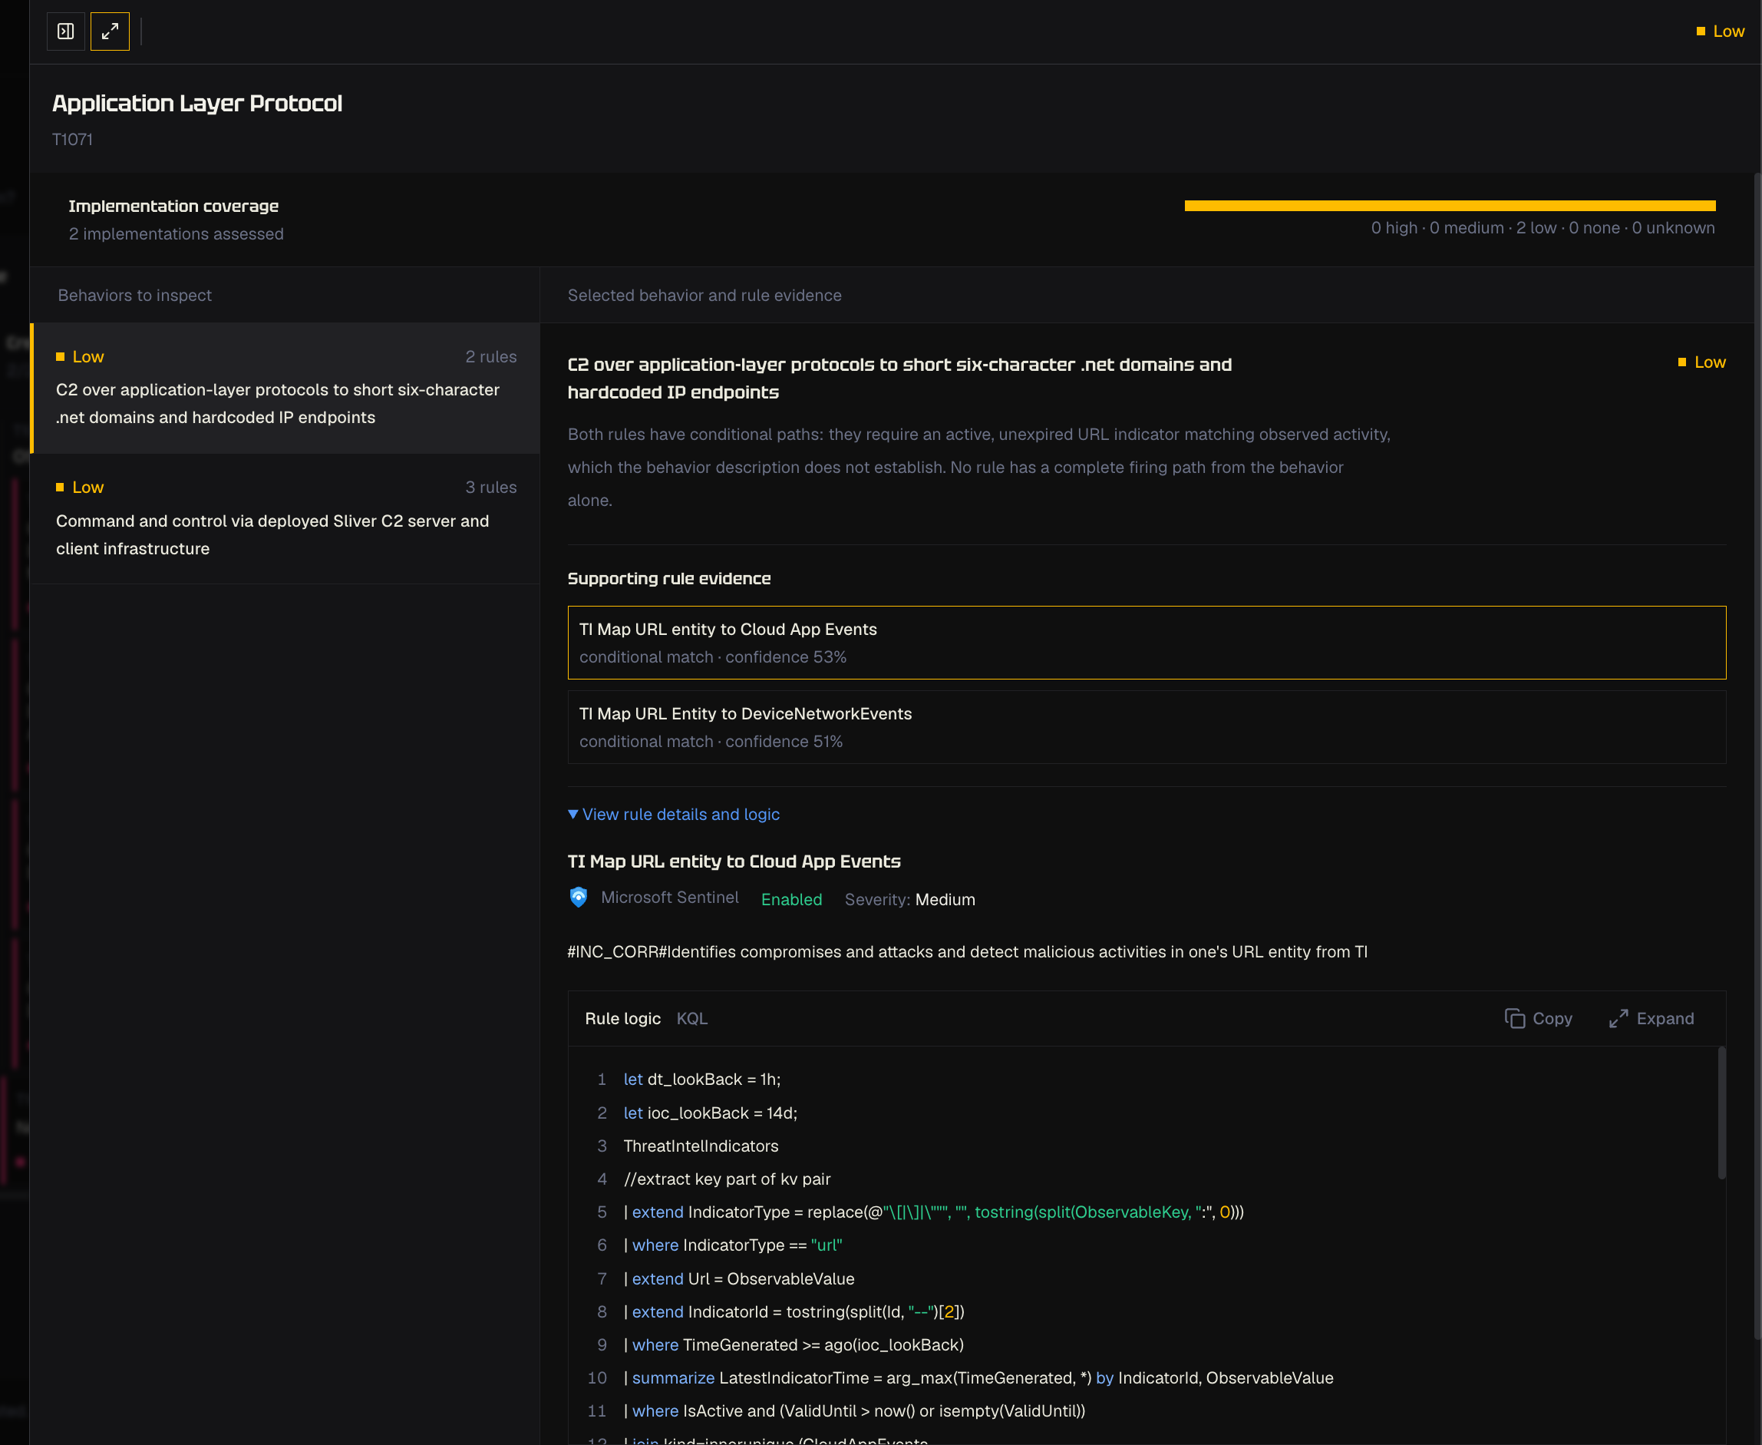
Task: Open TI Map URL Entity to DeviceNetworkEvents rule
Action: pyautogui.click(x=1147, y=726)
